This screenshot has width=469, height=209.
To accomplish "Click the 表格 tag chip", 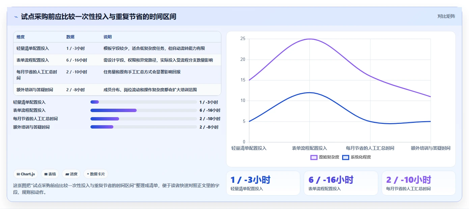I will (x=50, y=174).
